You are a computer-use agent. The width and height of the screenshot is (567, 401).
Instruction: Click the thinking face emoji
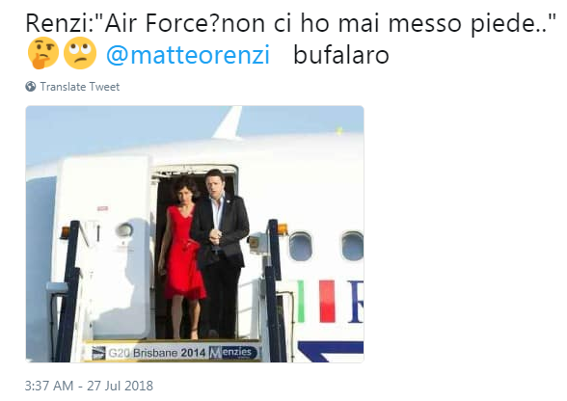click(43, 53)
